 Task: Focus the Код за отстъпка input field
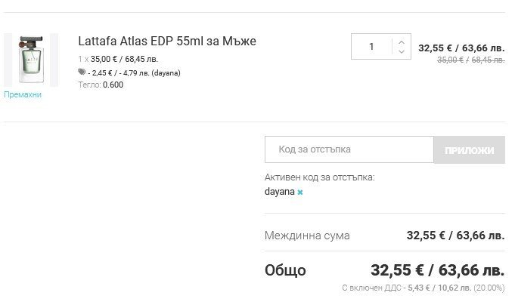(349, 149)
